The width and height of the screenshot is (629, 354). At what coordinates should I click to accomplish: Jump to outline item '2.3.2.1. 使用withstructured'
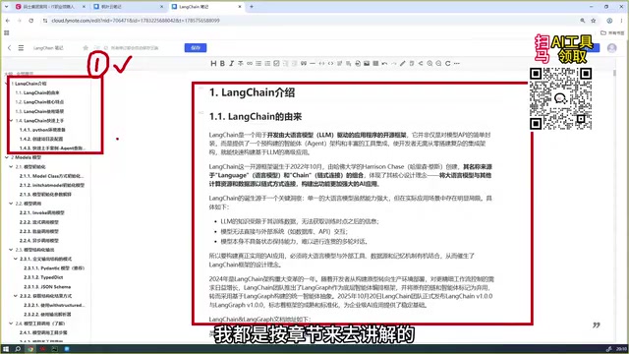pos(54,305)
